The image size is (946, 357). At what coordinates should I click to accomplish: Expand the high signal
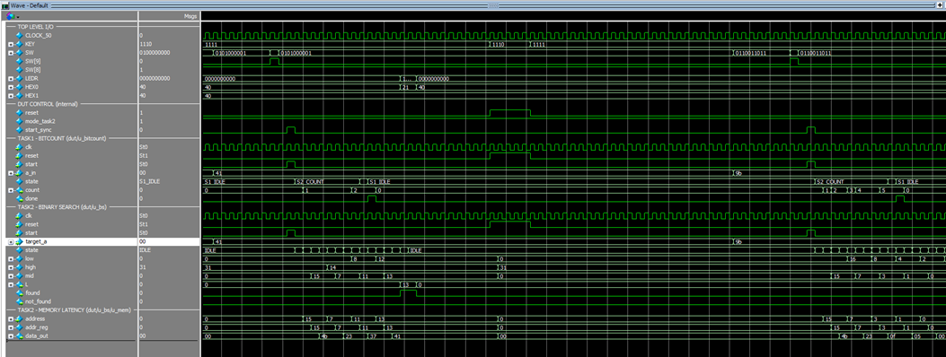tap(10, 266)
